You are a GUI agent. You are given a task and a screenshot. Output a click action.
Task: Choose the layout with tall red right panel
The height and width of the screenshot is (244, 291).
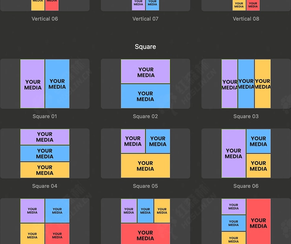pyautogui.click(x=246, y=221)
